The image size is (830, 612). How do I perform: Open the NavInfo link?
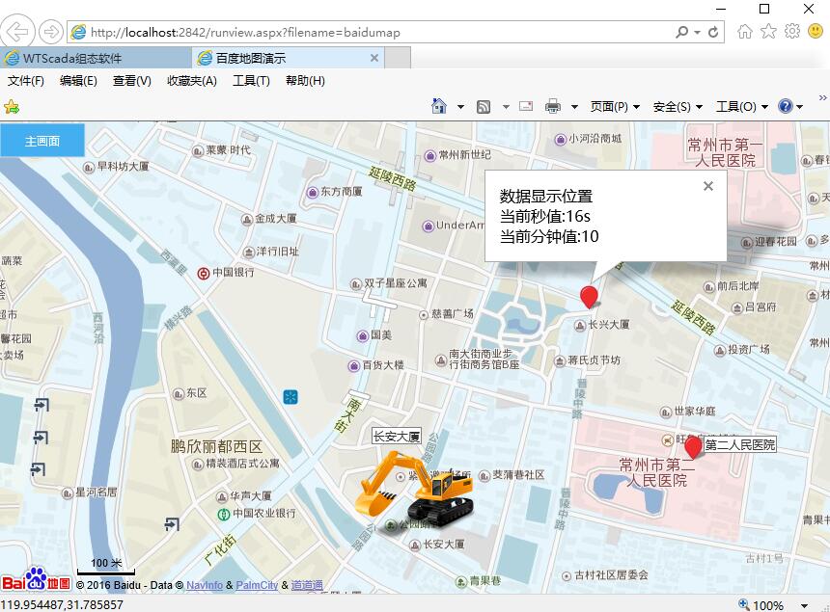point(205,585)
